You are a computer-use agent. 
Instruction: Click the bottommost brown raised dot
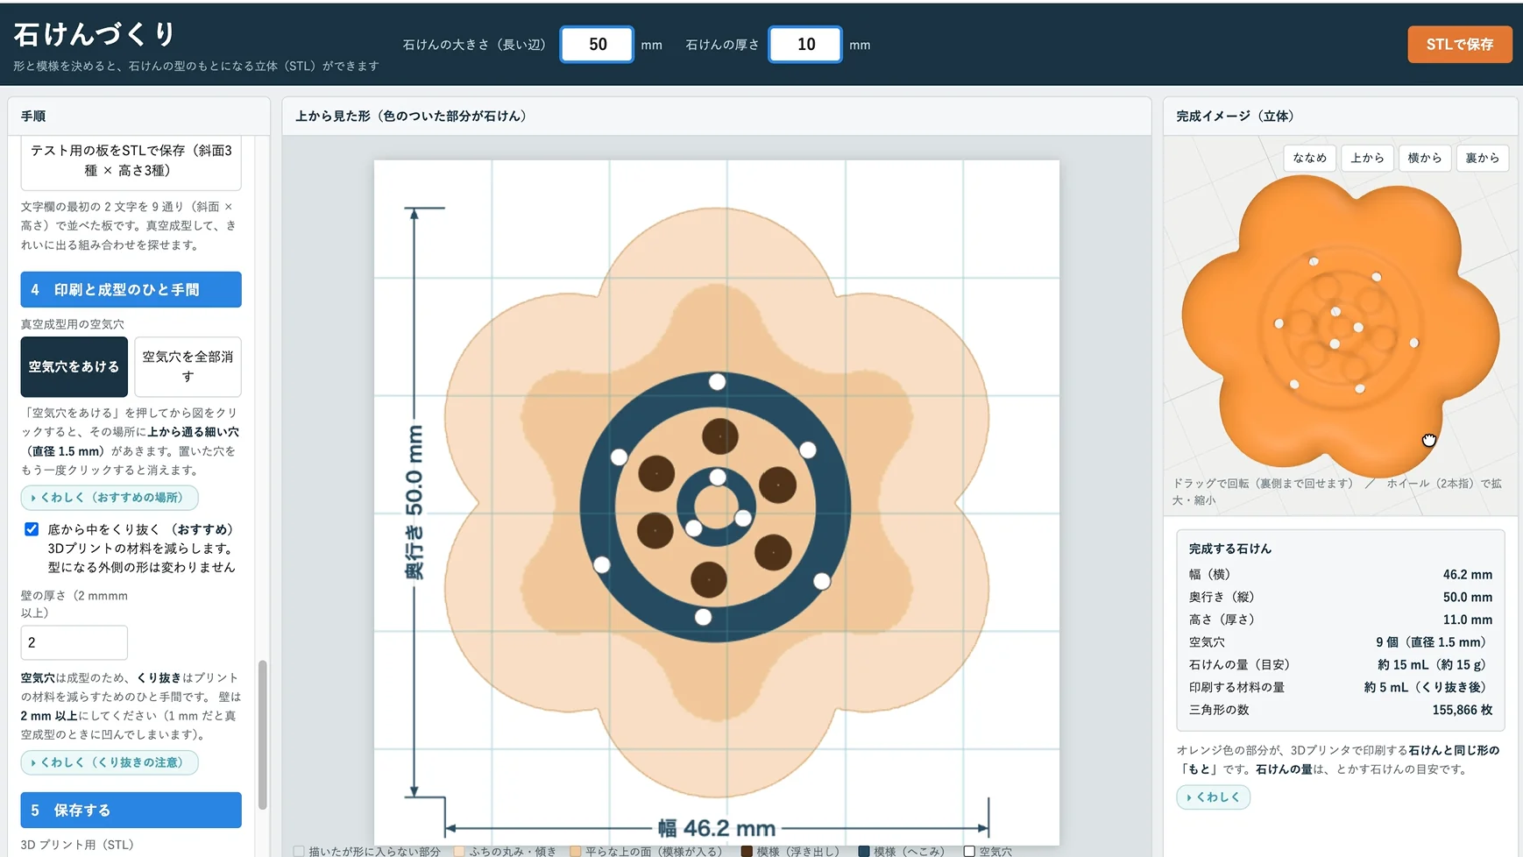[709, 579]
